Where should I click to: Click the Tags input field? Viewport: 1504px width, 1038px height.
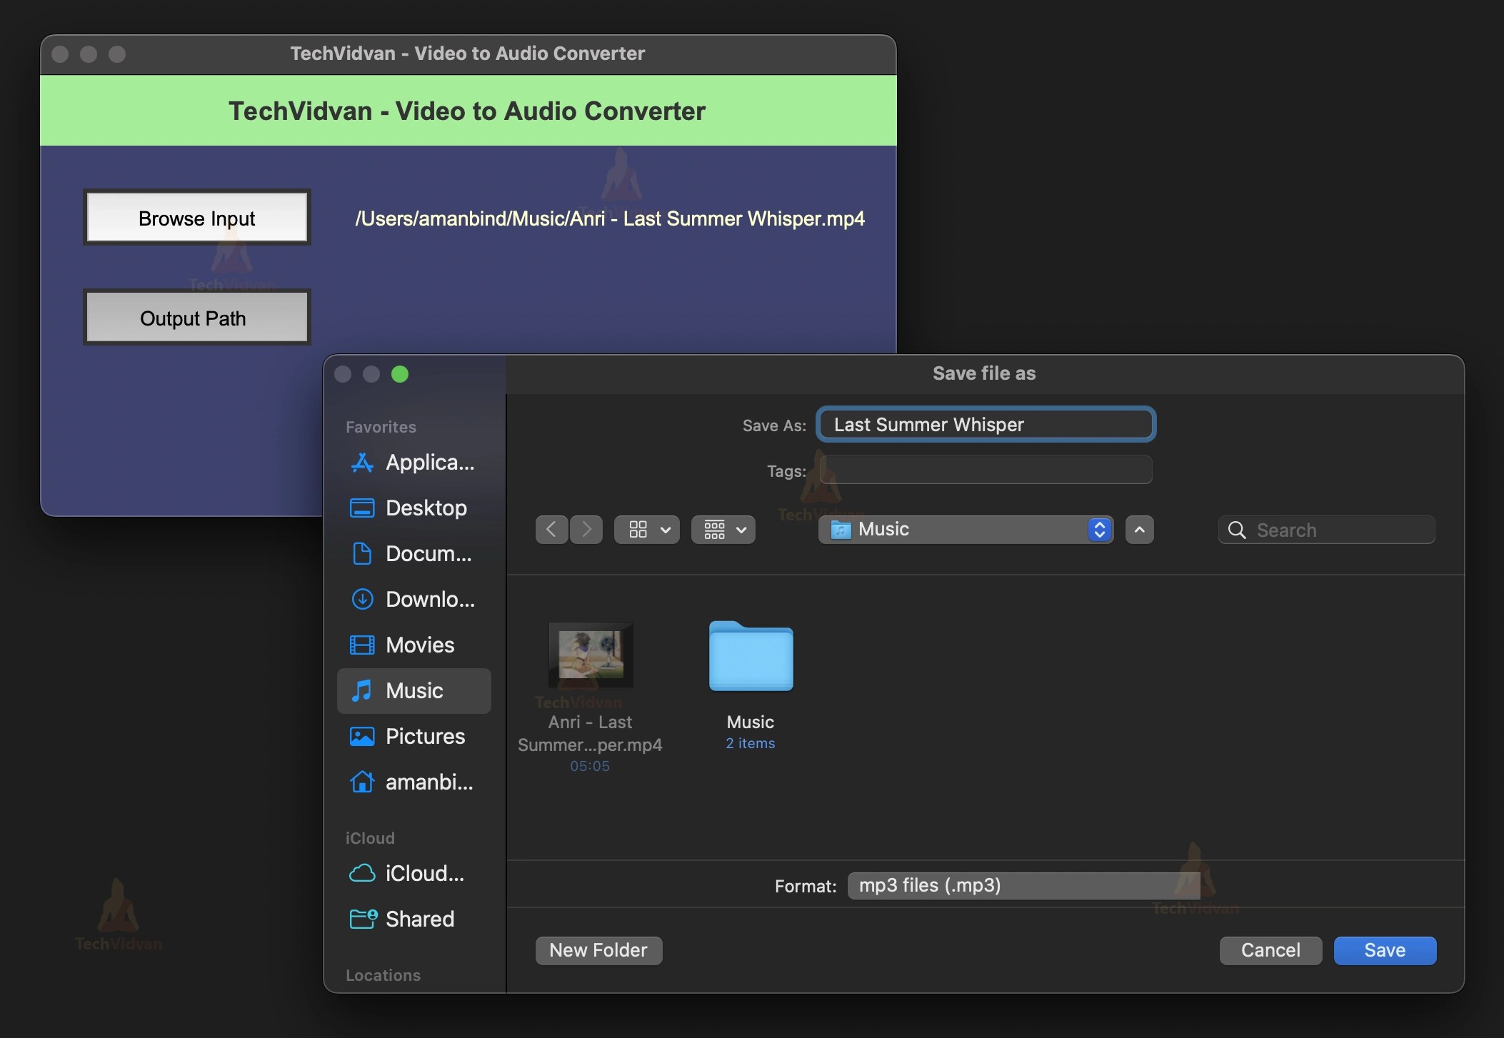[x=985, y=470]
